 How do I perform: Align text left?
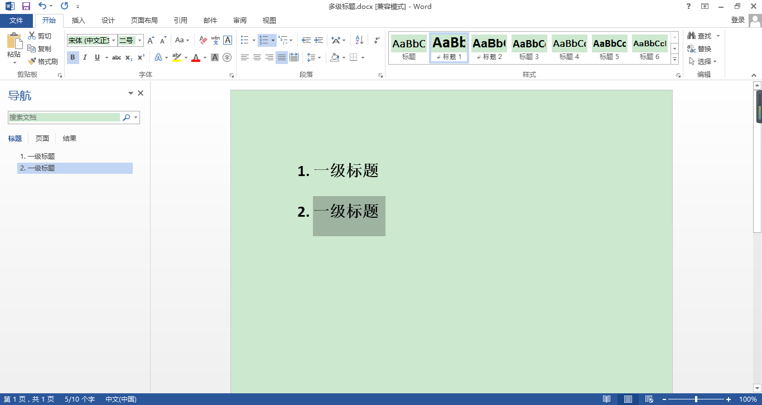pos(245,57)
